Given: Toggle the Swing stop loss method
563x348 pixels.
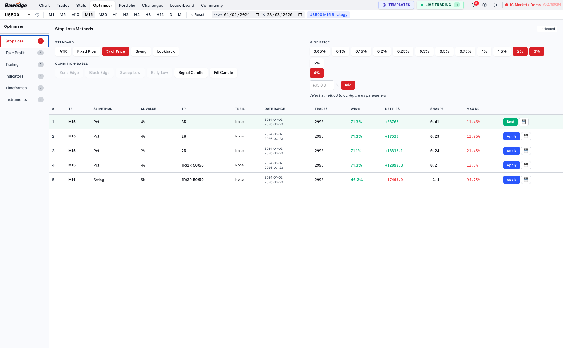Looking at the screenshot, I should click(x=141, y=51).
